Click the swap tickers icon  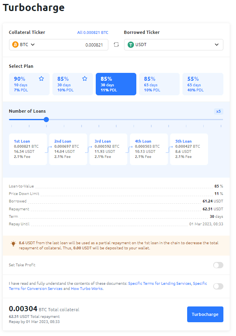[x=116, y=45]
